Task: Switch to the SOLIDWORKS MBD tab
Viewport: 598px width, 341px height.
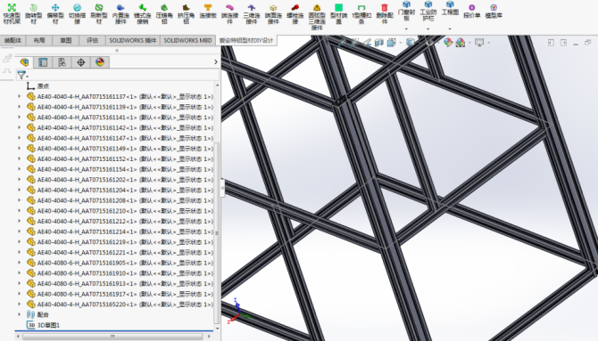Action: 187,40
